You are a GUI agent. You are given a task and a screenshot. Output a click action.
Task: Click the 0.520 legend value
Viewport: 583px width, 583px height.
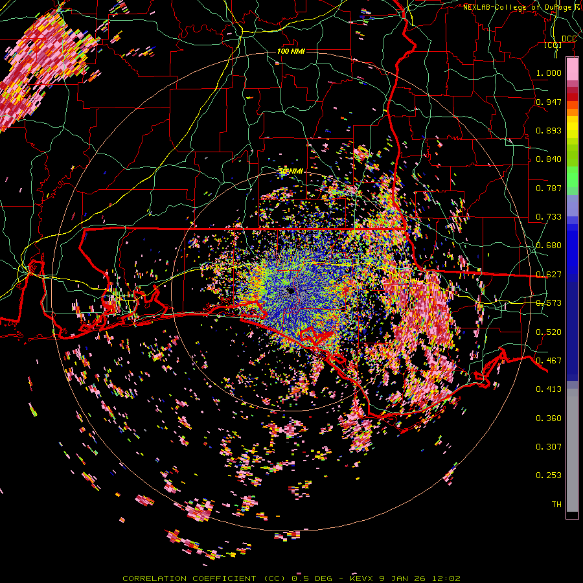[549, 332]
